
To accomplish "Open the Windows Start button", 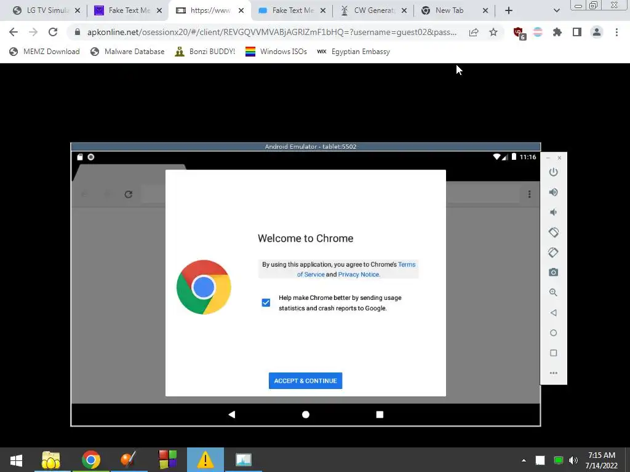I will 16,460.
